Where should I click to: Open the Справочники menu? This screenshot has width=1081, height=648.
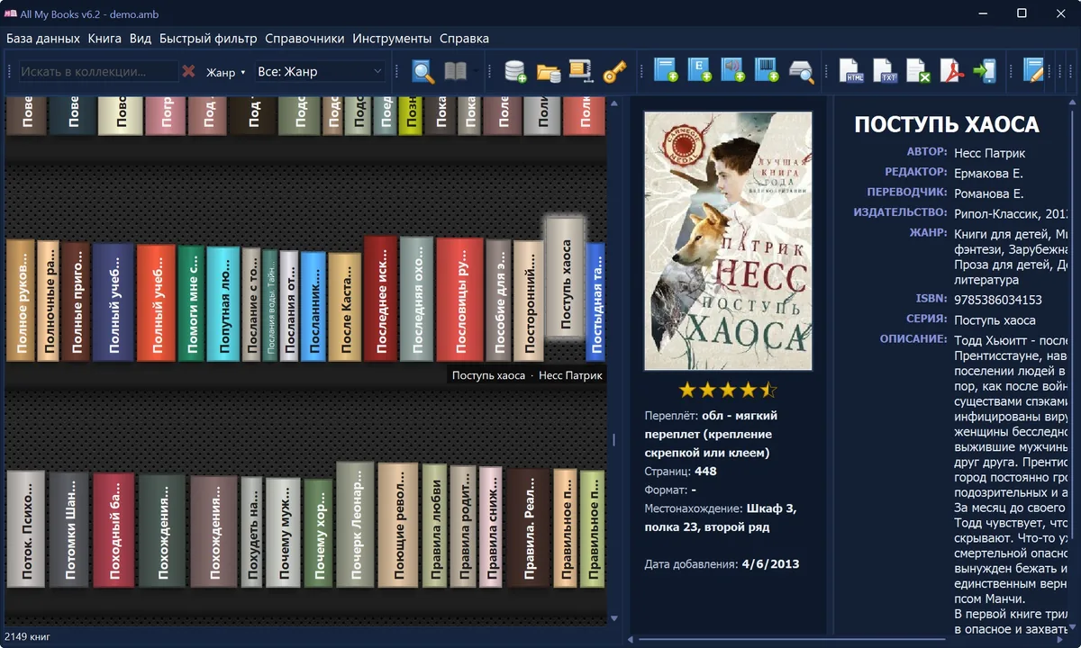pyautogui.click(x=304, y=39)
